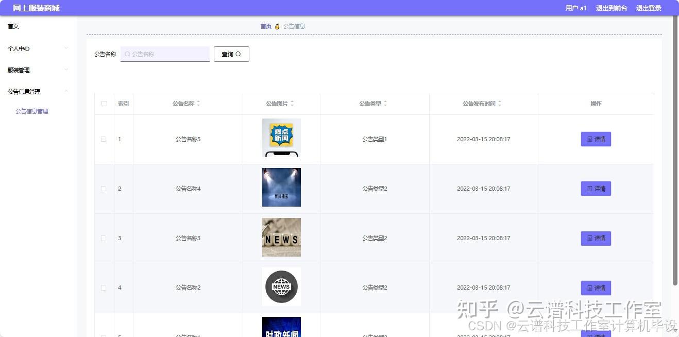
Task: Click the vertical page scrollbar
Action: tap(675, 150)
